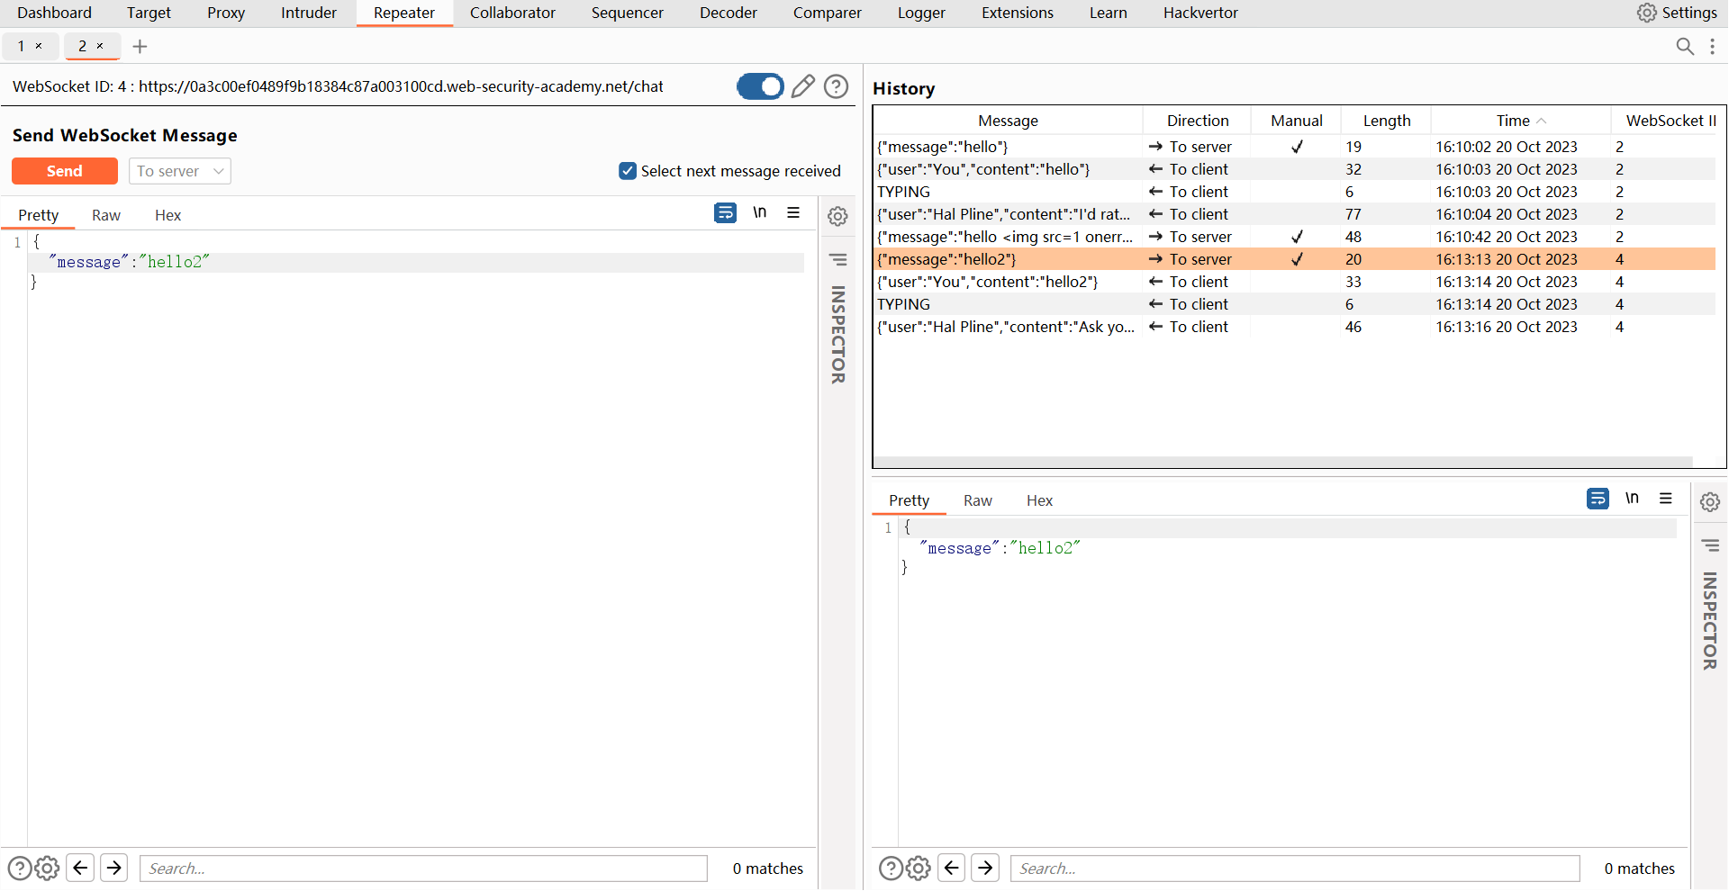Click the left editor Search field

pos(423,868)
